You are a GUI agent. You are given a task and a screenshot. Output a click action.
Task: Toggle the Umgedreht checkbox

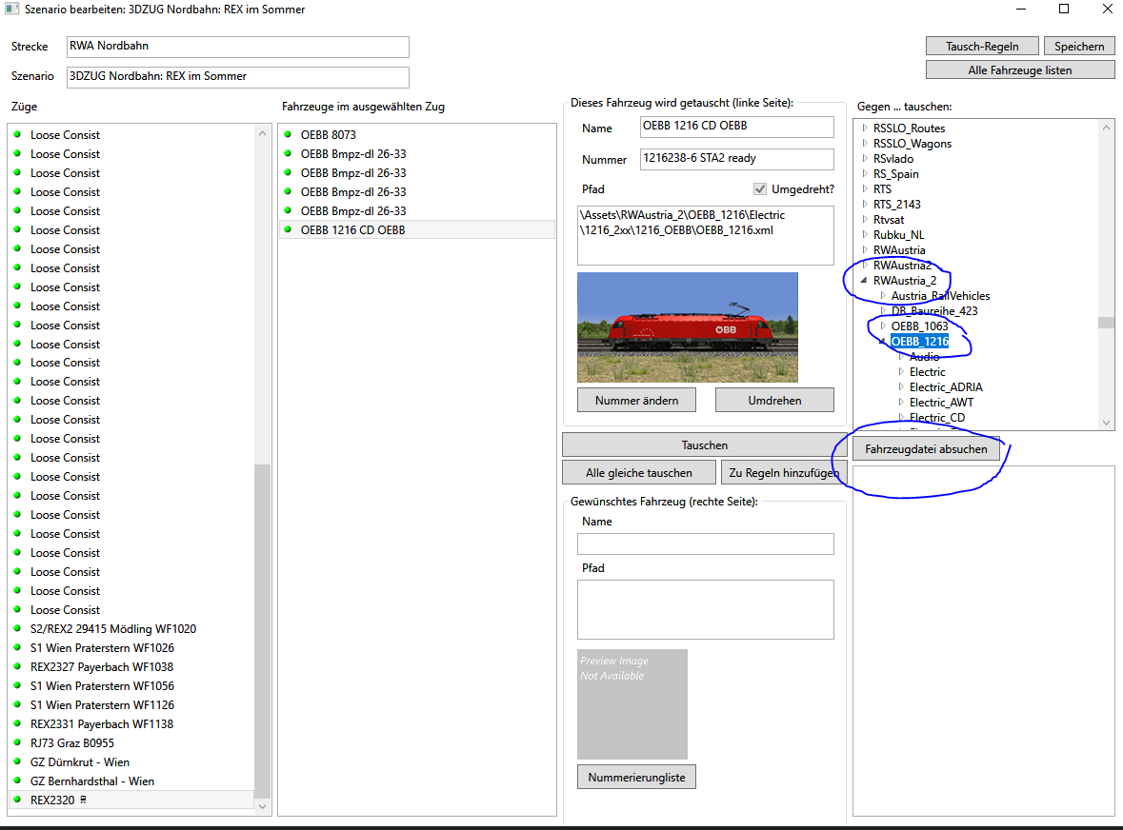coord(760,188)
